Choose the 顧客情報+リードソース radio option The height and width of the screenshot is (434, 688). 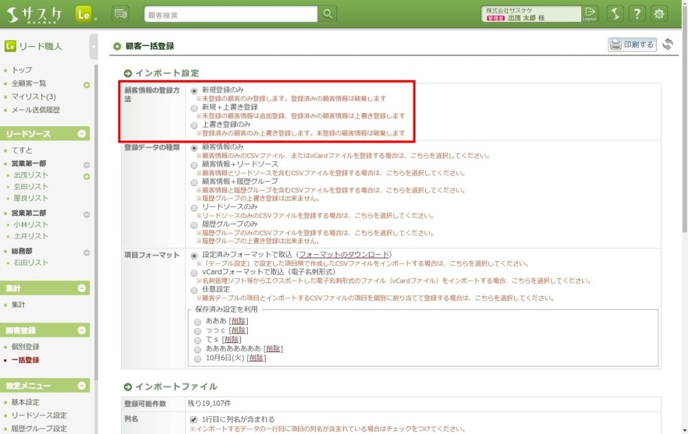tap(195, 165)
